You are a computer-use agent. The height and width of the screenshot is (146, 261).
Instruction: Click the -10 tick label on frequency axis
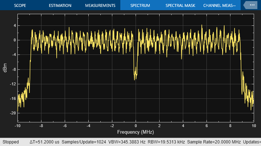17,126
